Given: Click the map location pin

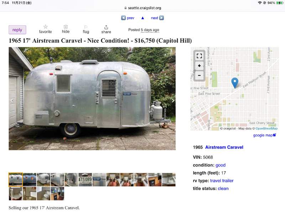Looking at the screenshot, I should click(235, 83).
